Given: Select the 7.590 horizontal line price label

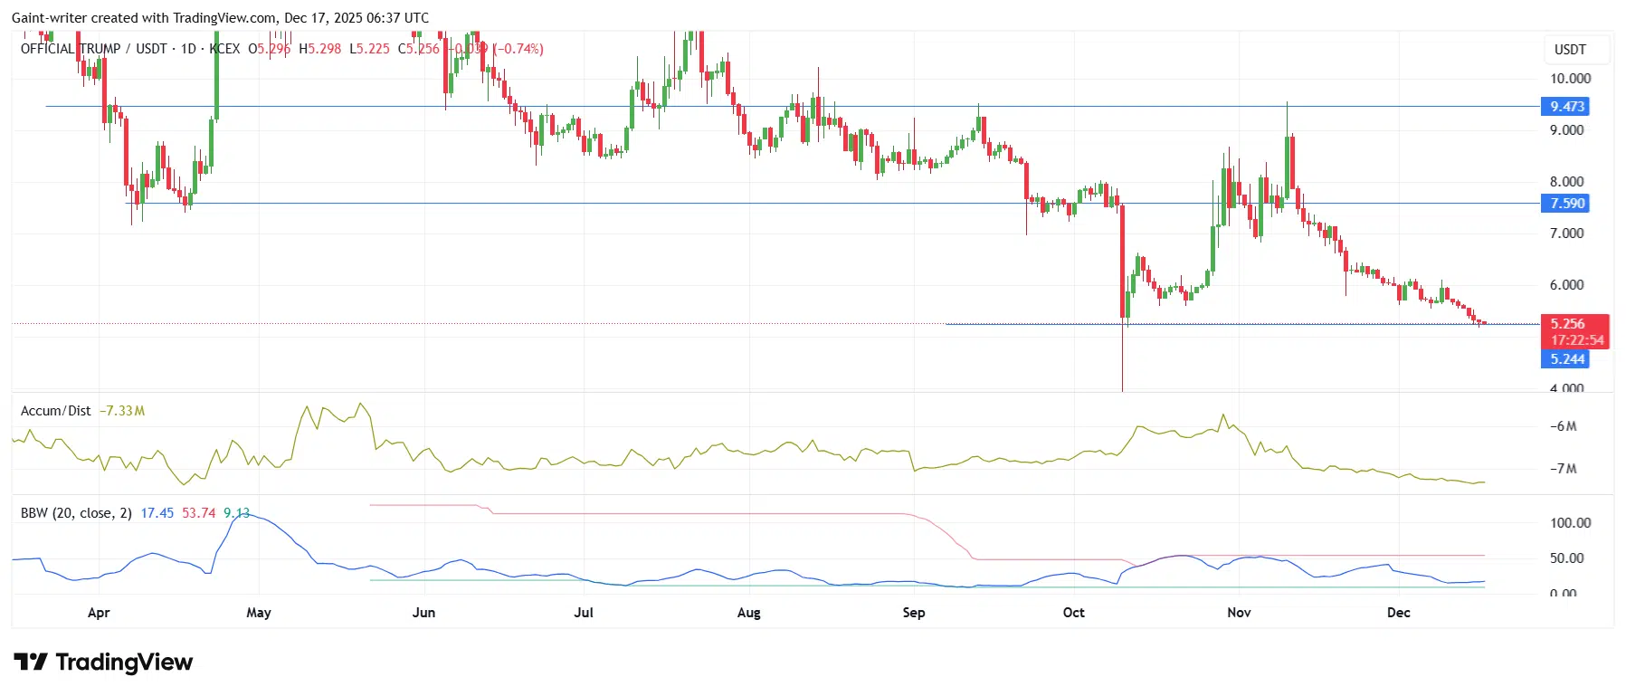Looking at the screenshot, I should (x=1566, y=204).
